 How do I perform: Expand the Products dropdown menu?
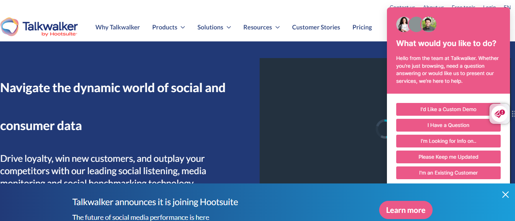(x=168, y=27)
